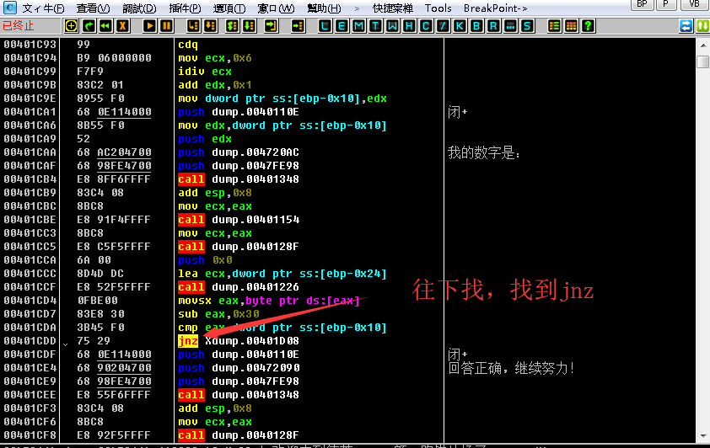Click the Appearance options grid icon

(572, 26)
